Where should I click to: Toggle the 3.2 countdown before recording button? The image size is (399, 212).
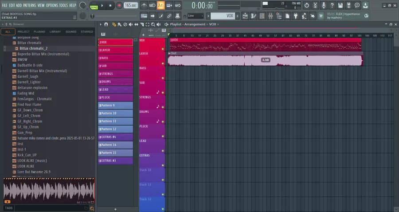coord(161,5)
